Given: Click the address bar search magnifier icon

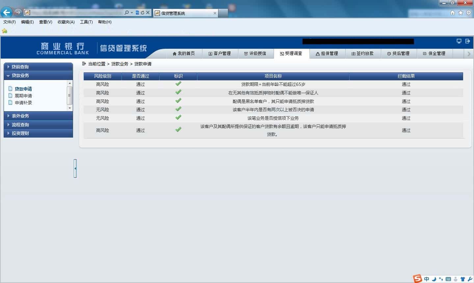Looking at the screenshot, I should coord(127,13).
